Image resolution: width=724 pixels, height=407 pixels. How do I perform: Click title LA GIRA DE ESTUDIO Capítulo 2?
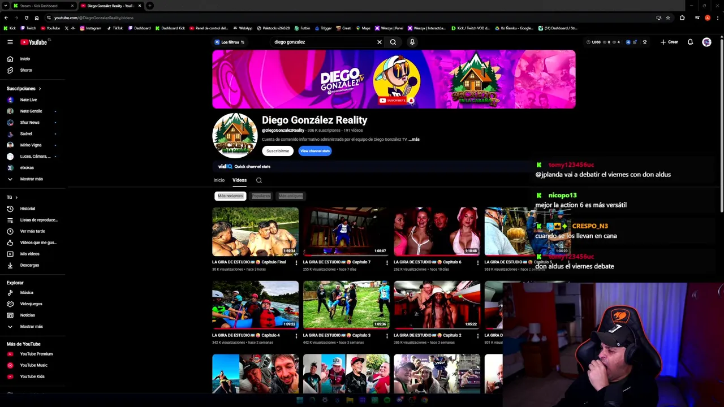tap(428, 335)
